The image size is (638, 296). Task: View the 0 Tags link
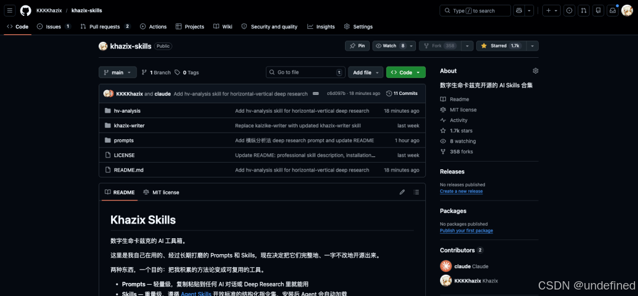(187, 73)
